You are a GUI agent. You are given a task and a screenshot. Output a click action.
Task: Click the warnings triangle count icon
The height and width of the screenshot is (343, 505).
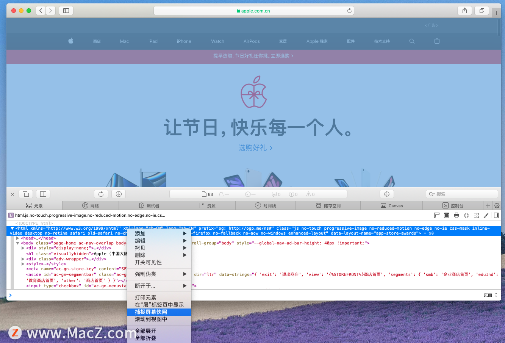coord(310,194)
